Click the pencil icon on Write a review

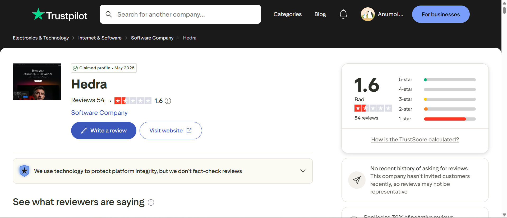pyautogui.click(x=84, y=131)
